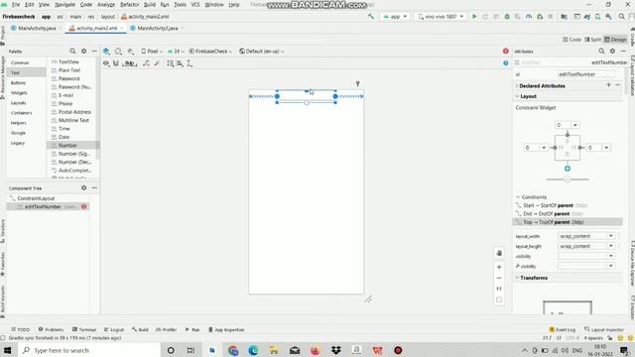Expand Declared Attributes section

tap(517, 86)
